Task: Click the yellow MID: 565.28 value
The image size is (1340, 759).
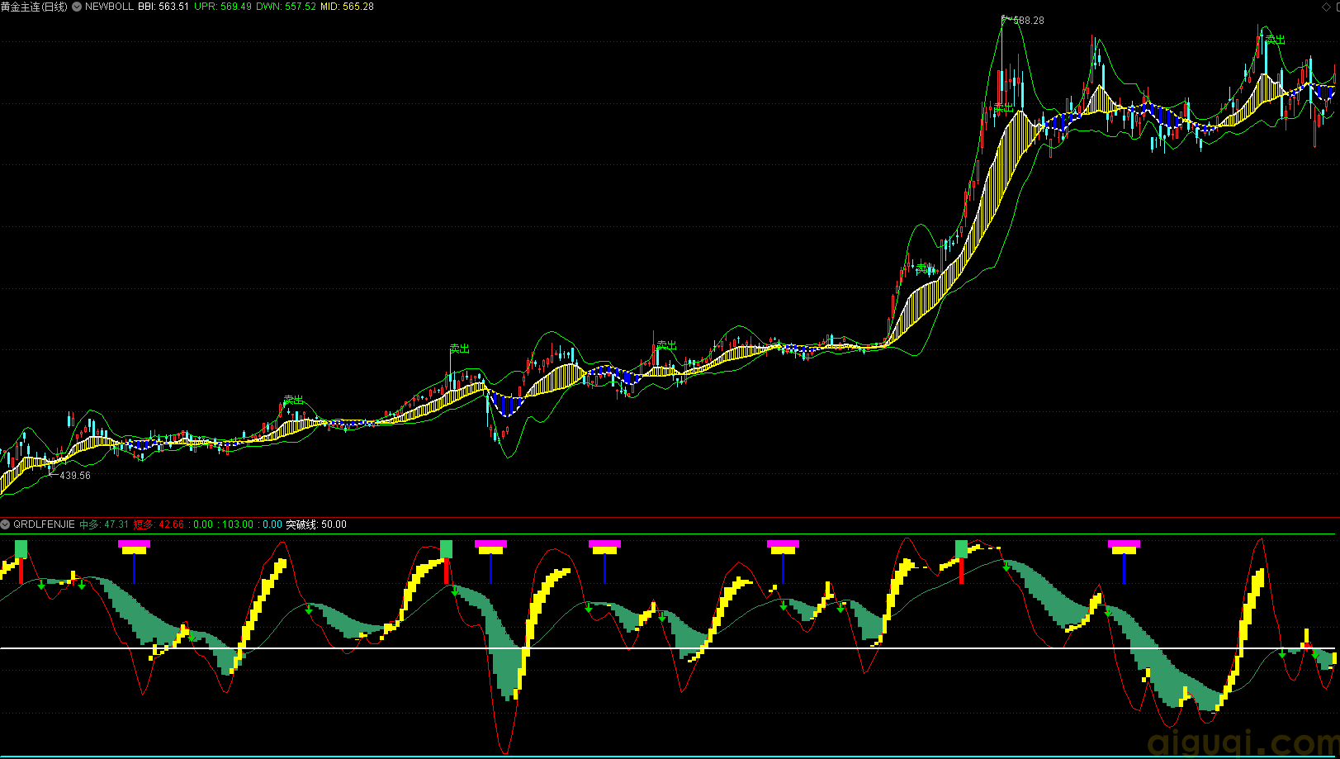Action: pos(347,7)
